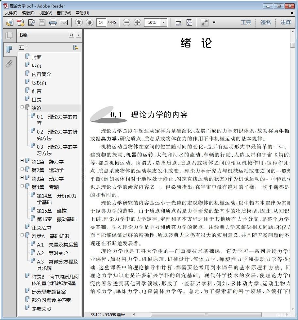Open the 注释 pane
The width and height of the screenshot is (298, 320).
(285, 23)
